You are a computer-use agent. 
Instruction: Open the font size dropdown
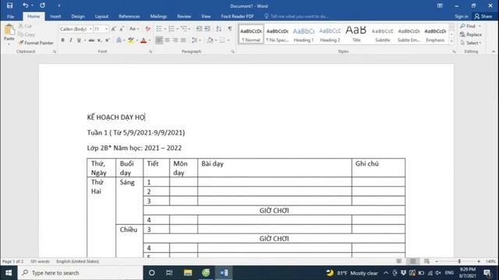pos(106,29)
